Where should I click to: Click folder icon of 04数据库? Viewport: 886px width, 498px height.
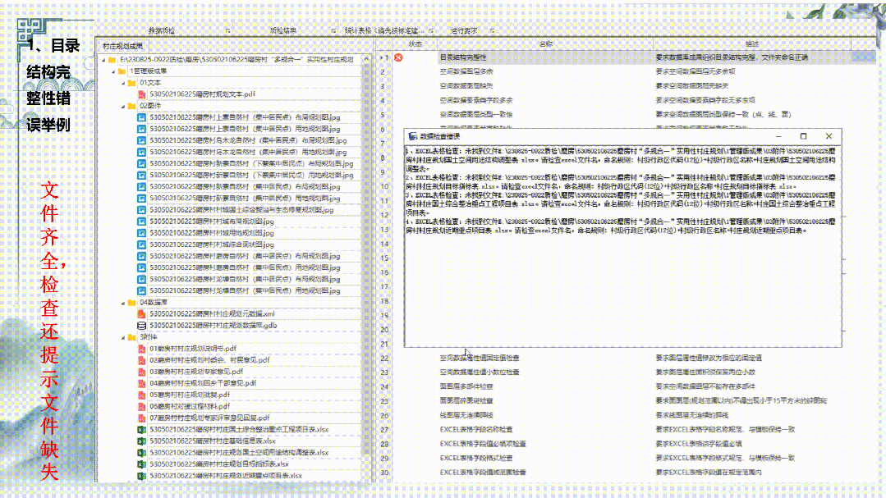tap(131, 302)
